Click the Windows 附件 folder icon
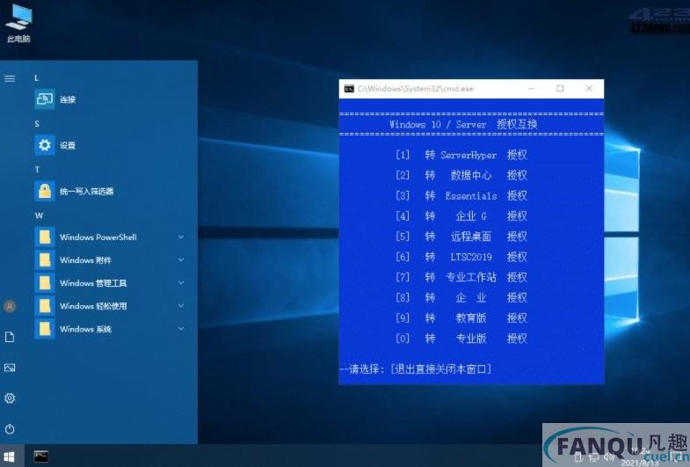Viewport: 690px width, 467px height. (x=45, y=259)
